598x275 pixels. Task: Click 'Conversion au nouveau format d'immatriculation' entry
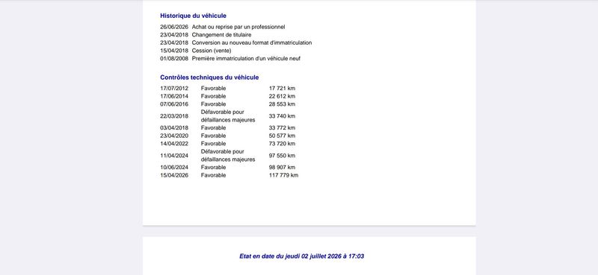pyautogui.click(x=252, y=43)
